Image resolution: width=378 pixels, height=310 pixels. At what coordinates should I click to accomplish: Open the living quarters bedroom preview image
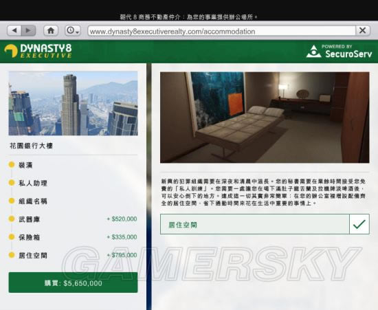pyautogui.click(x=265, y=118)
